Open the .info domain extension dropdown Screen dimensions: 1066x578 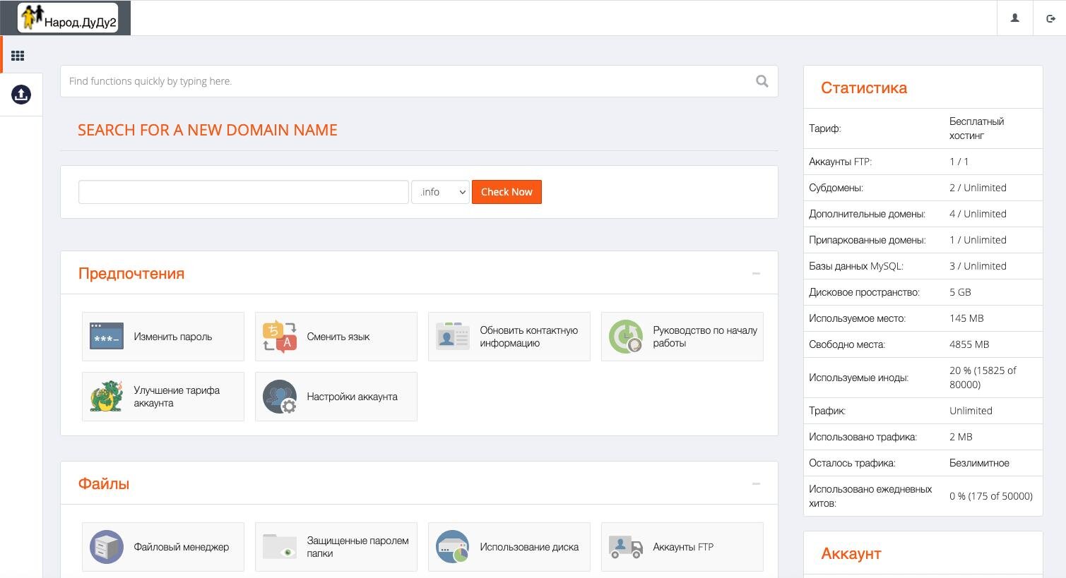coord(441,192)
